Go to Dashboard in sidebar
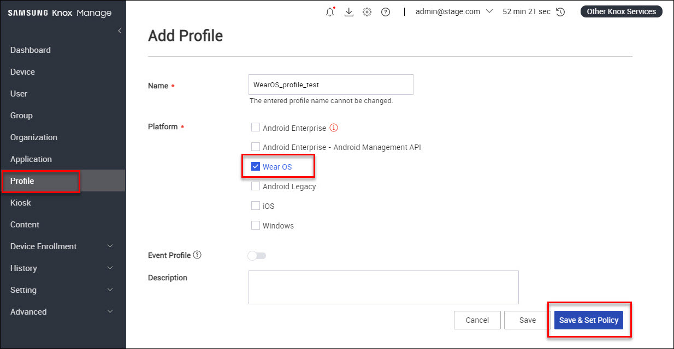674x349 pixels. coord(31,50)
